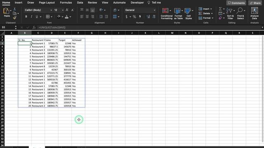
Task: Click the Clear eraser icon
Action: tap(220, 18)
